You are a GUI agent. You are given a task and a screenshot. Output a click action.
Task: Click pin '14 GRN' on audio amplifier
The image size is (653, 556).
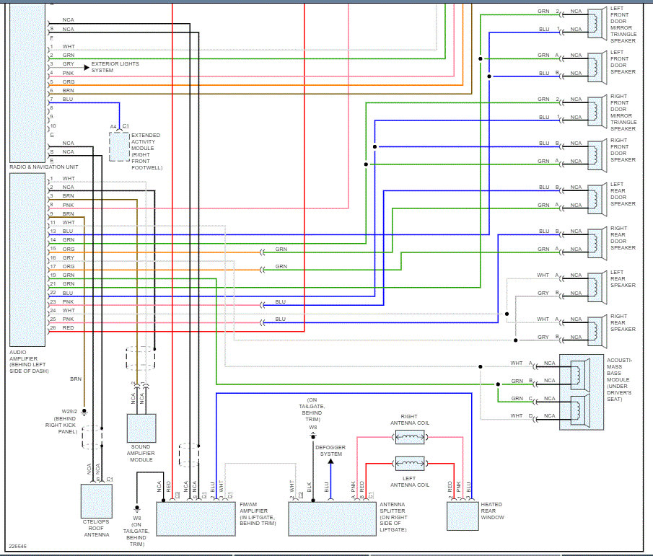(x=62, y=239)
